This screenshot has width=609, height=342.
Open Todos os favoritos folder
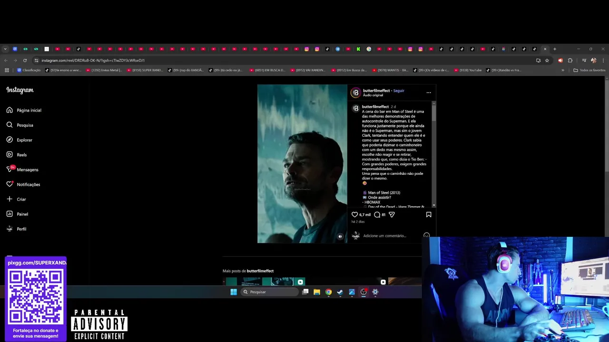point(589,70)
